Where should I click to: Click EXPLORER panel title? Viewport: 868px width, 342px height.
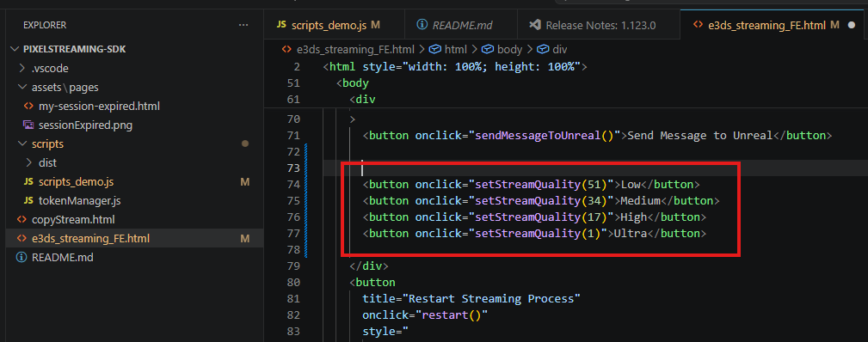[45, 25]
